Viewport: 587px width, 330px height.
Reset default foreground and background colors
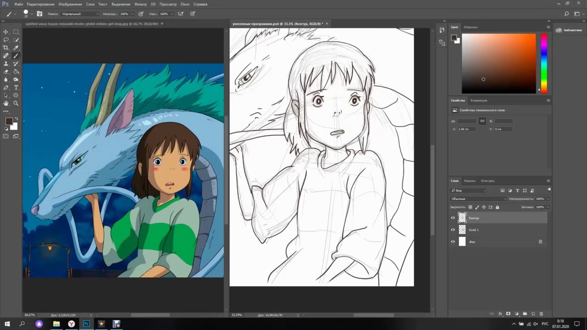(x=6, y=129)
